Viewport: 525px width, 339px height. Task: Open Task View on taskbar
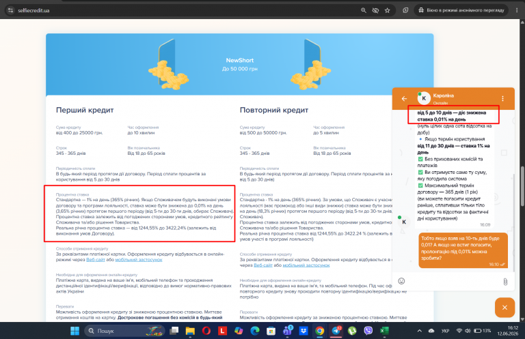(x=174, y=331)
